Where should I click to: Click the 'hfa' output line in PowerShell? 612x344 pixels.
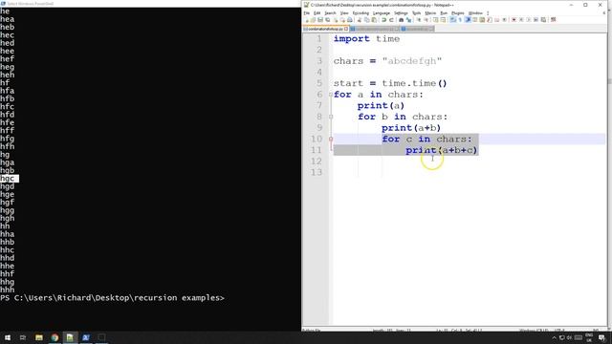[x=7, y=91]
